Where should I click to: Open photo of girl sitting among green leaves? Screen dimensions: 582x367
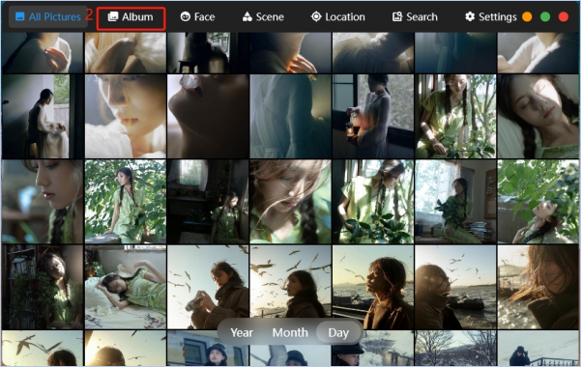coord(126,202)
